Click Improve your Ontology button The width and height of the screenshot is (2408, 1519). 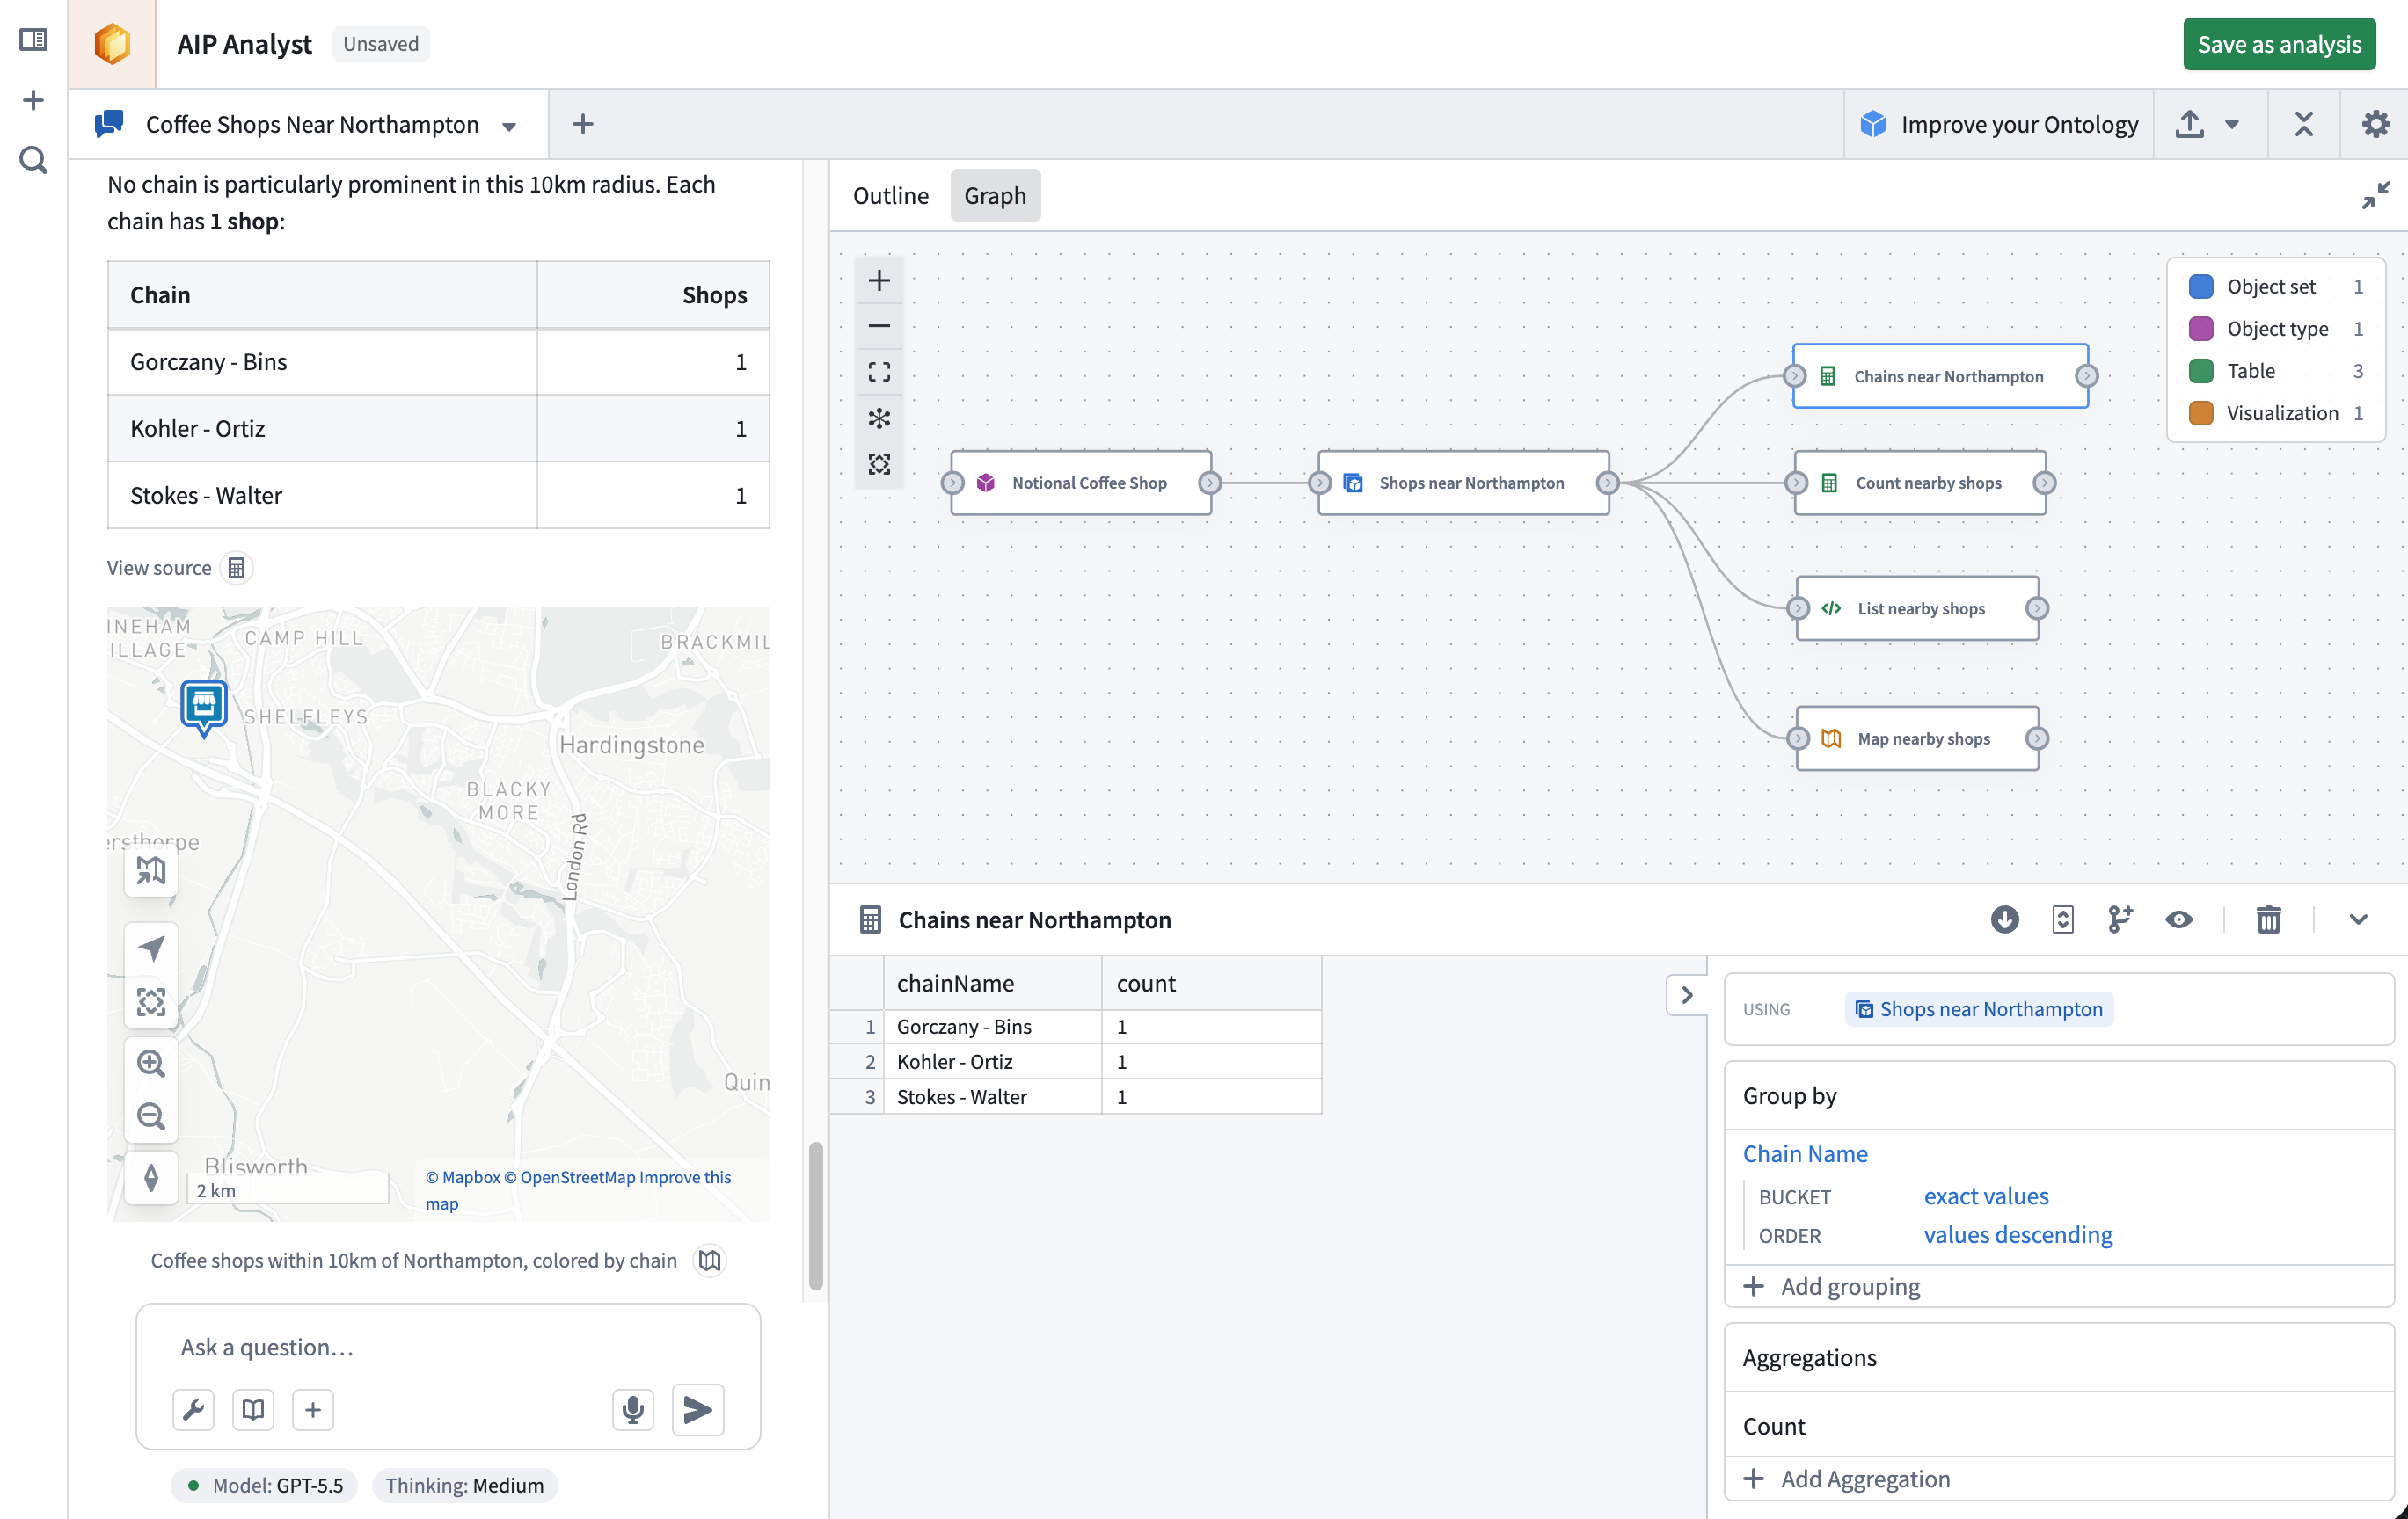(1999, 124)
